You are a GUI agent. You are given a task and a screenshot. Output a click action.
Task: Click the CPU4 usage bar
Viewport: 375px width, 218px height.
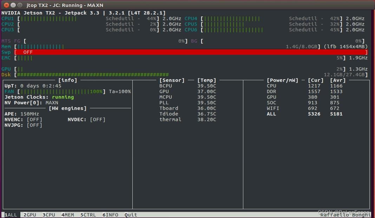[x=272, y=19]
